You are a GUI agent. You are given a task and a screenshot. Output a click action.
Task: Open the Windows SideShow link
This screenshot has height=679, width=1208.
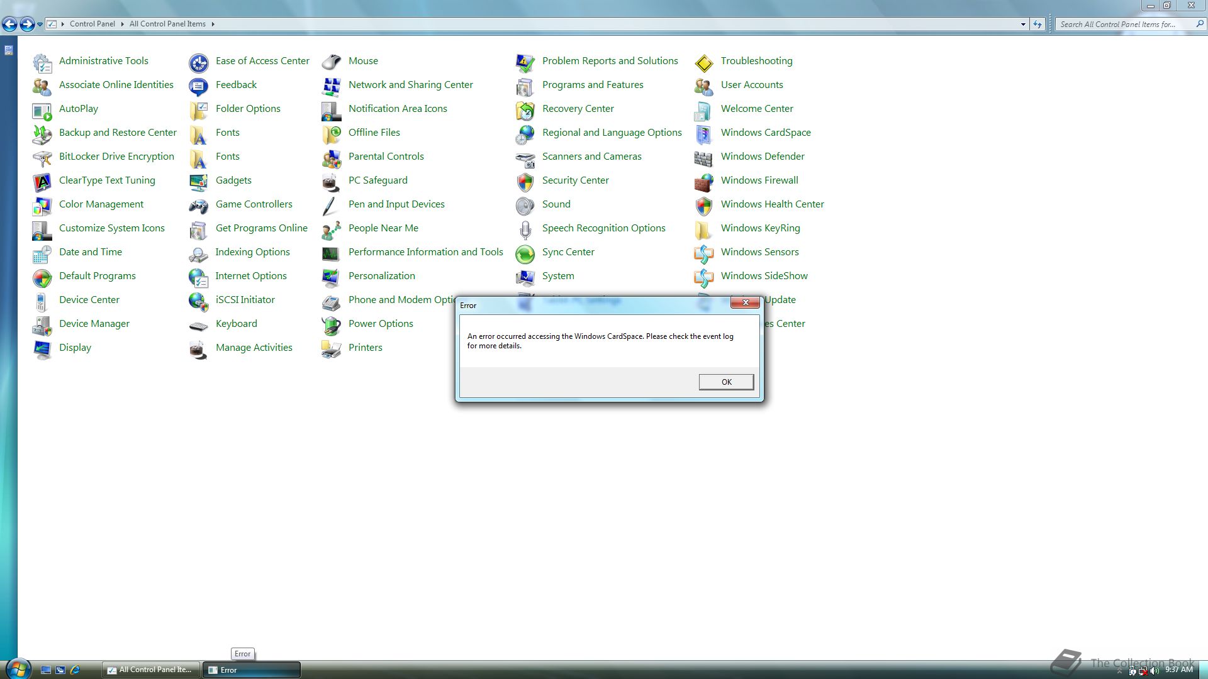click(764, 276)
